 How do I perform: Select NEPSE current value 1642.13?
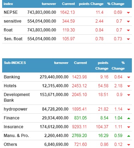point(68,12)
